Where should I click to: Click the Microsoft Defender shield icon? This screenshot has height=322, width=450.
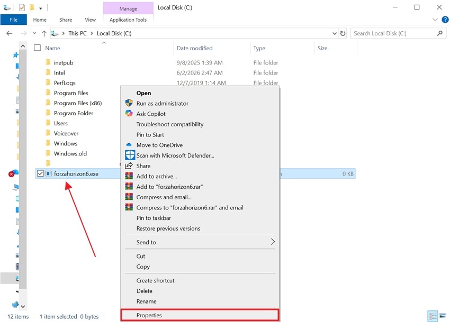(130, 155)
